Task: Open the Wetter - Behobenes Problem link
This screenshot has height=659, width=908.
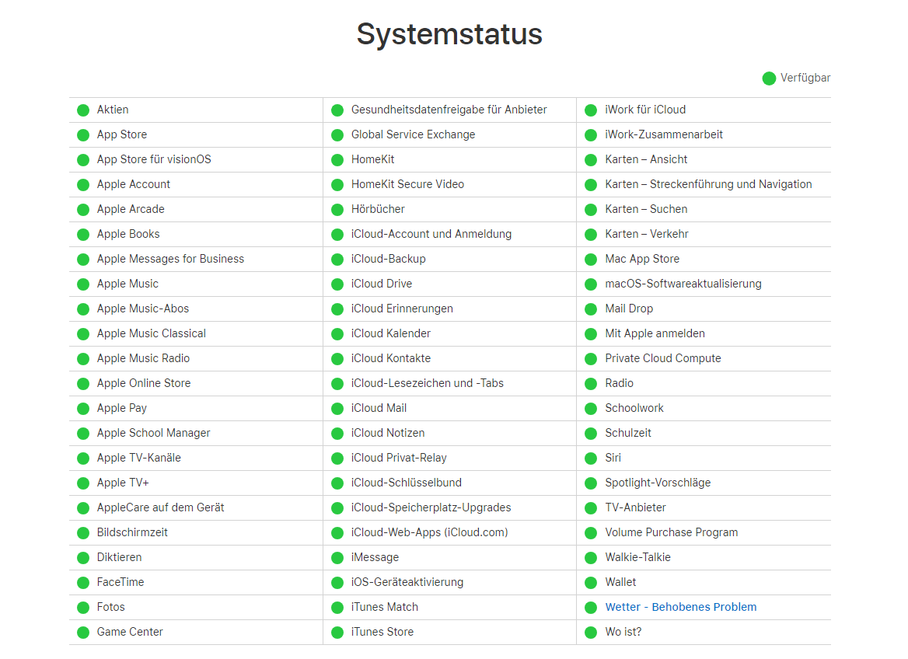Action: pyautogui.click(x=680, y=607)
